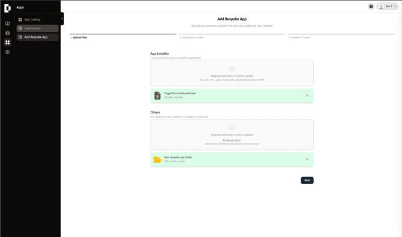Click the cloud upload icon in Others dropzone
The image size is (402, 237).
(232, 128)
